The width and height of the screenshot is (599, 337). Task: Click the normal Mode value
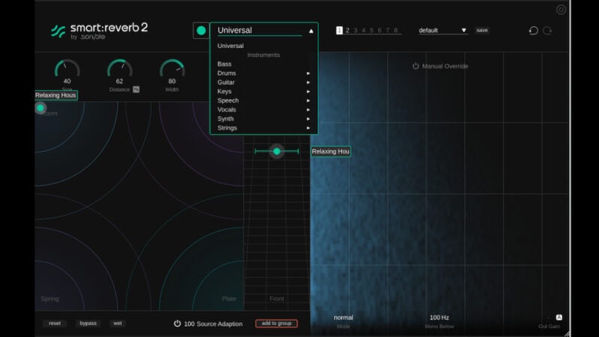click(x=344, y=317)
